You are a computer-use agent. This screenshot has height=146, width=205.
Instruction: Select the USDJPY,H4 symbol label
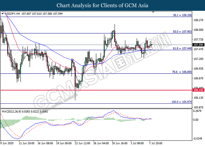click(x=12, y=13)
